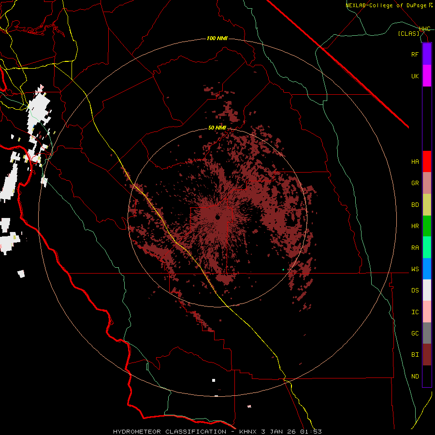The height and width of the screenshot is (435, 435).
Task: Click the HA red legend swatch
Action: click(427, 161)
